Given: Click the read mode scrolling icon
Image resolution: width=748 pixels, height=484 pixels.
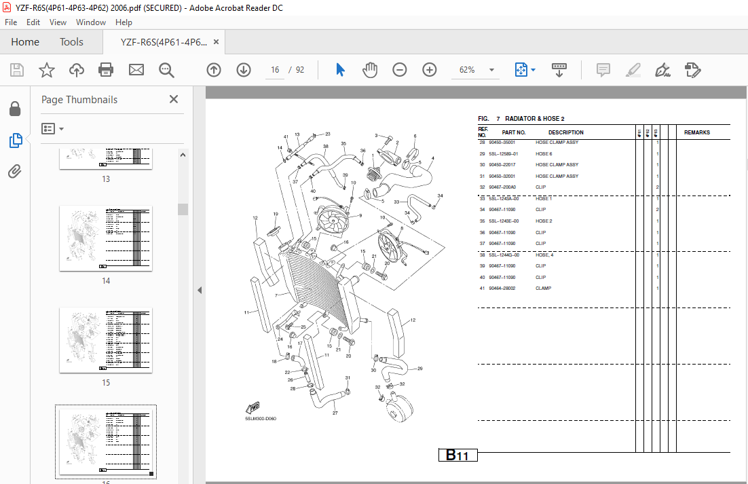Looking at the screenshot, I should click(x=559, y=70).
